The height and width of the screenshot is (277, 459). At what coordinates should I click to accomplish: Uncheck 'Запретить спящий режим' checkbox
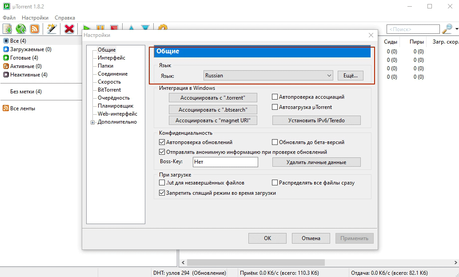[x=162, y=193]
